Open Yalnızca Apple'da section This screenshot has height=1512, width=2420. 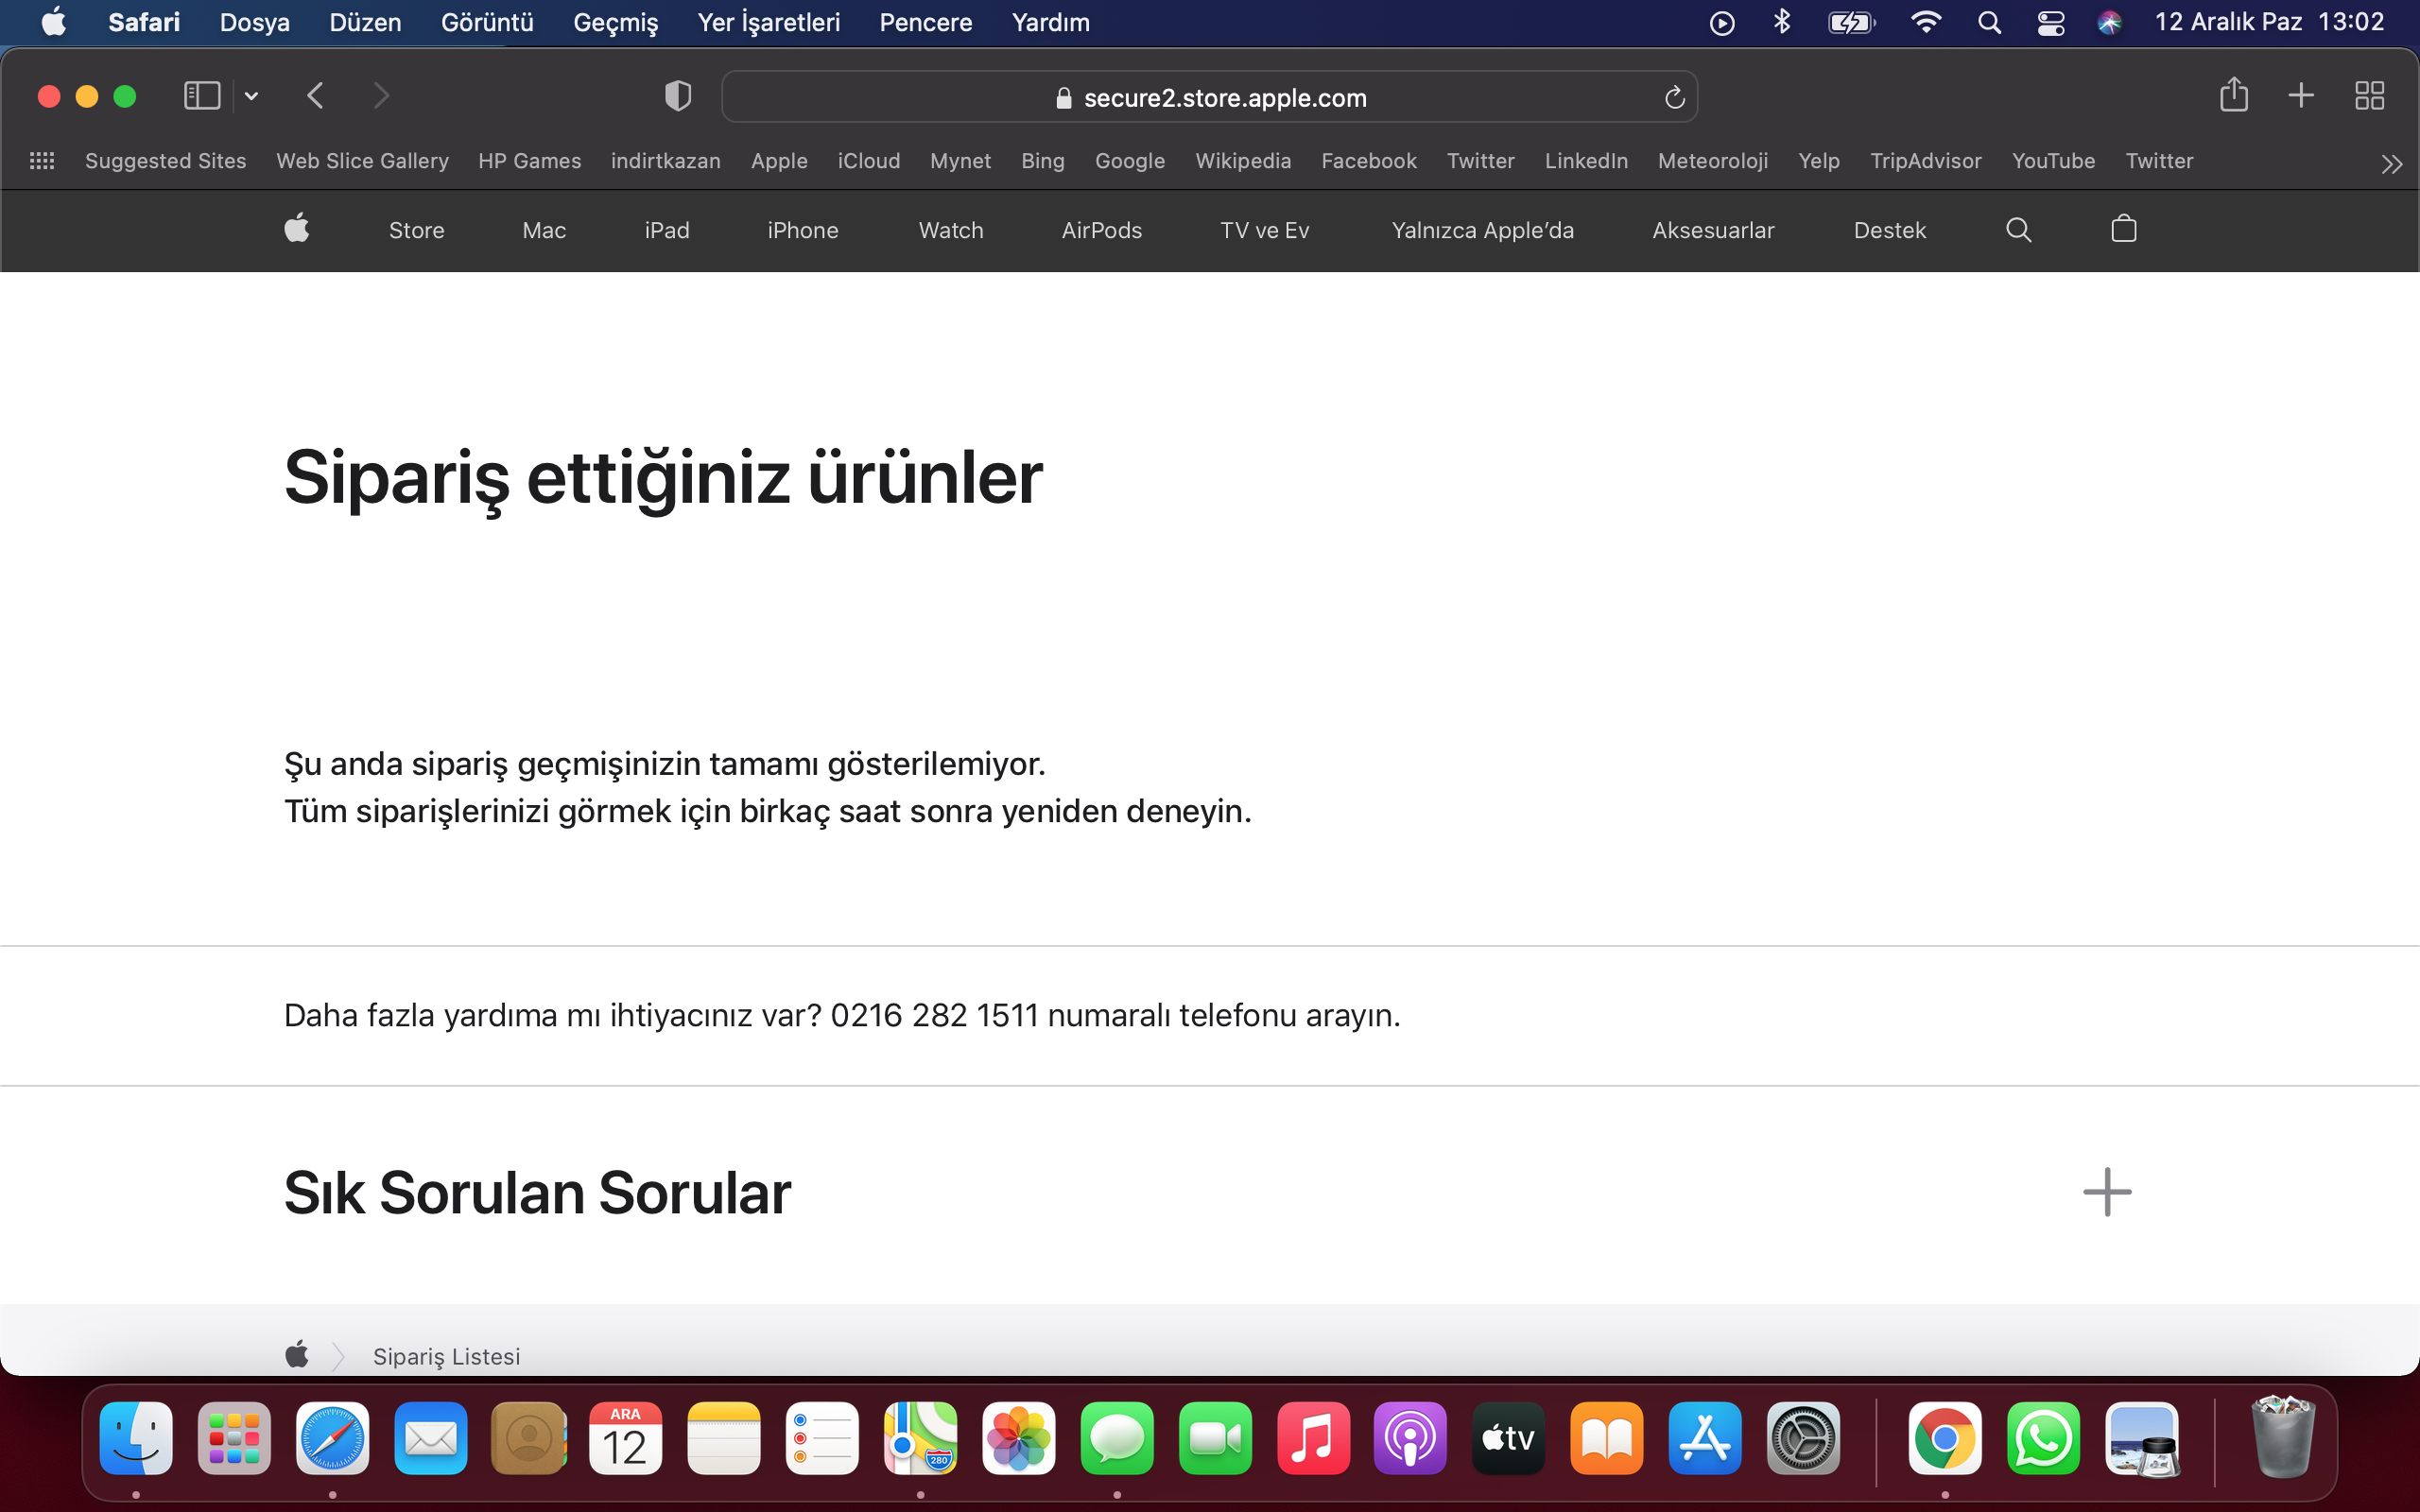pos(1482,230)
